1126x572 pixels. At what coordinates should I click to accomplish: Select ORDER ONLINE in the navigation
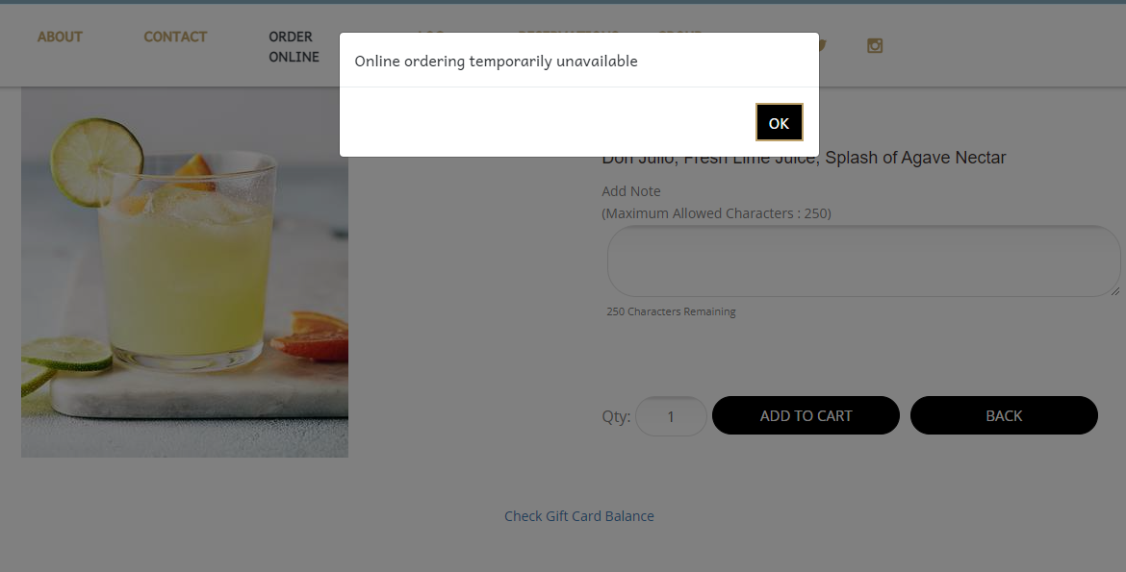tap(294, 47)
